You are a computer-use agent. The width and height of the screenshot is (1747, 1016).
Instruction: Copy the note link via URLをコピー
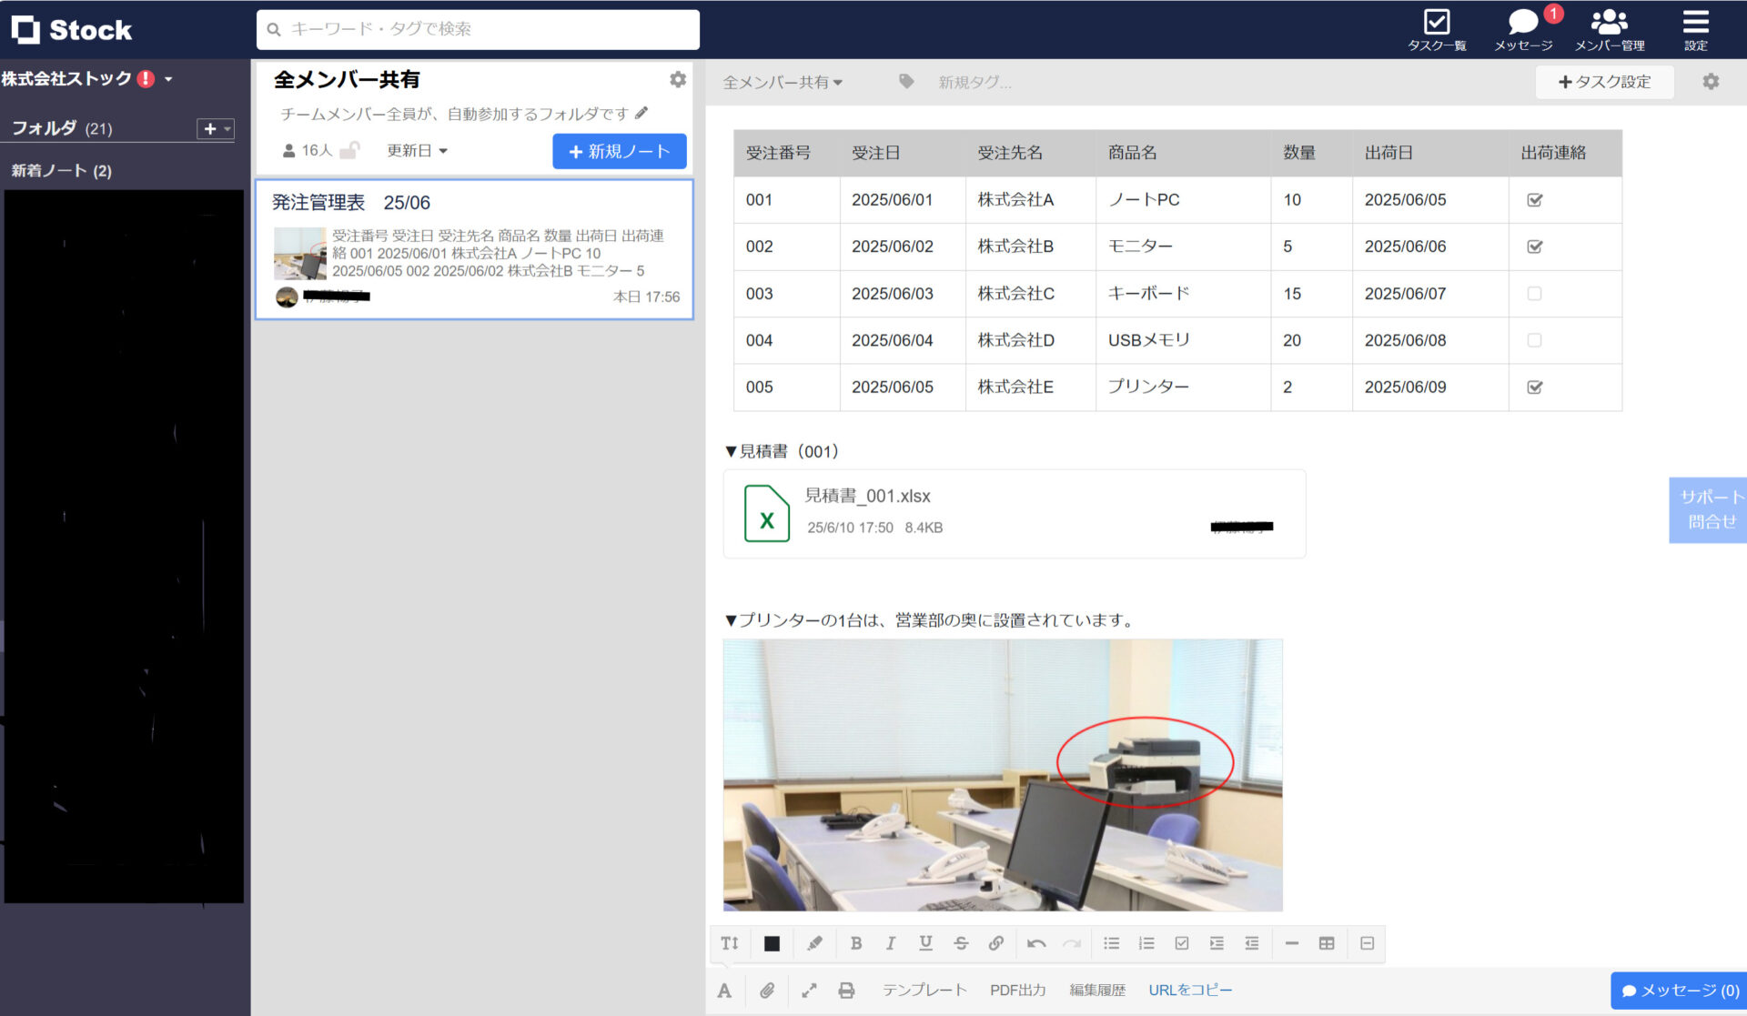(x=1190, y=990)
